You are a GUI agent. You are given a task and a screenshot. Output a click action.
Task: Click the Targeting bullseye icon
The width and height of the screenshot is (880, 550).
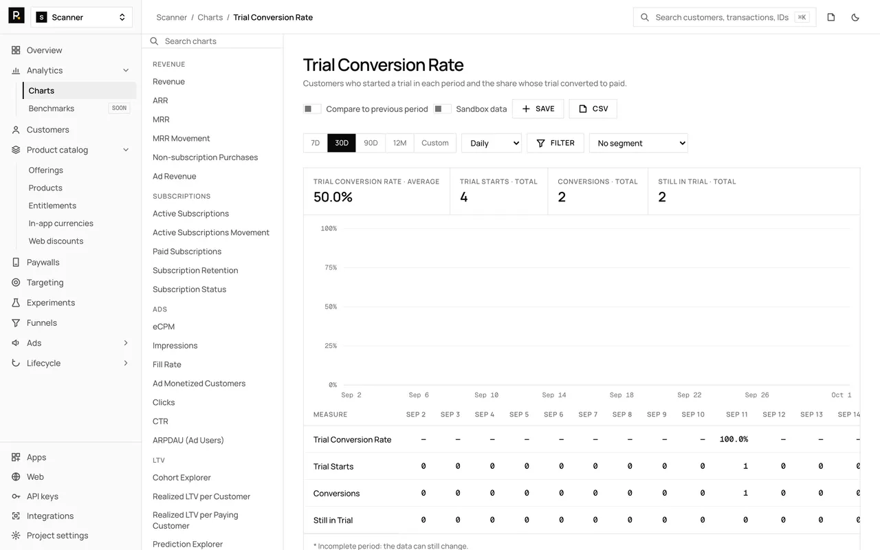click(x=16, y=283)
